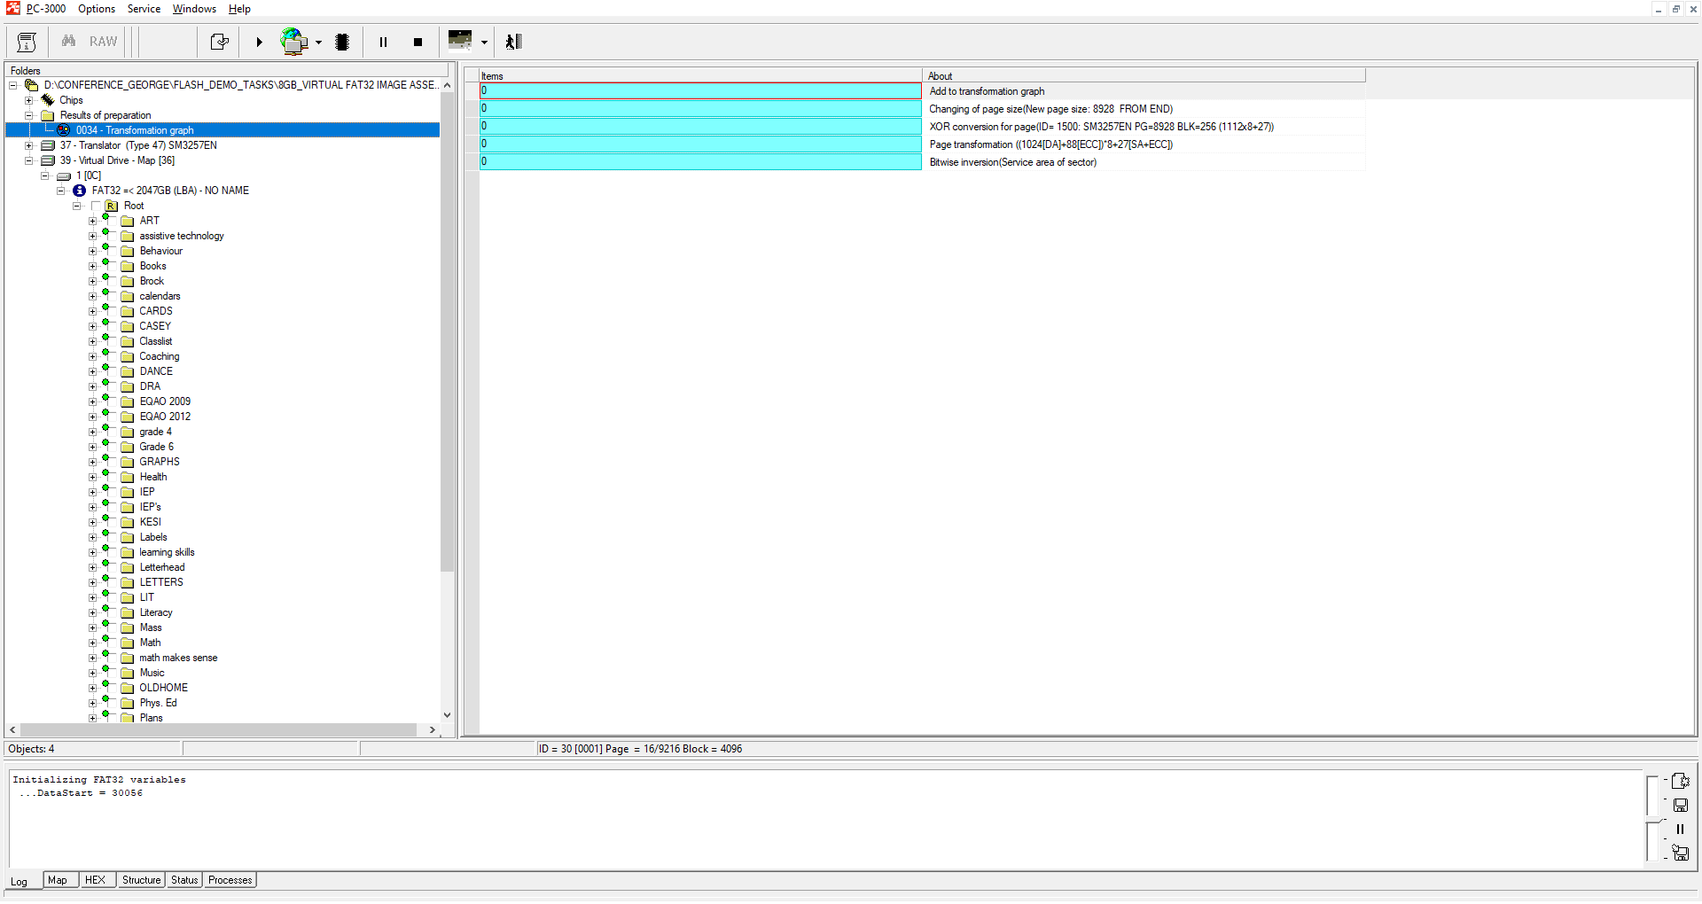The width and height of the screenshot is (1702, 904).
Task: Click the save log floppy icon
Action: 1680,805
